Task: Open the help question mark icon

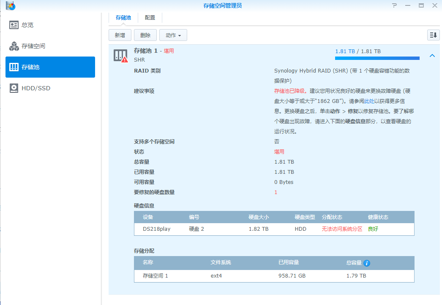Action: [394, 5]
